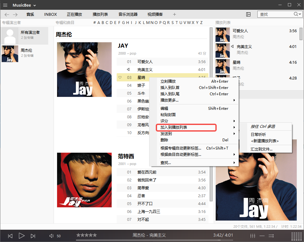Open the hamburger menu next to MusicBee
Viewport: 304px width, 242px height.
click(x=5, y=5)
